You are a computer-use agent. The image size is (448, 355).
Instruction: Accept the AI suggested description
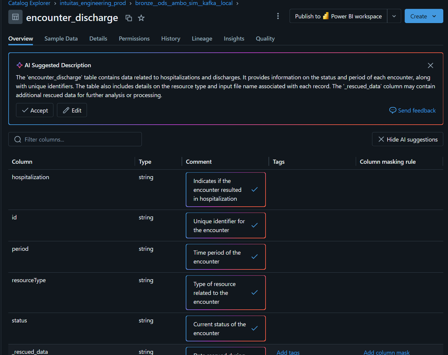35,110
